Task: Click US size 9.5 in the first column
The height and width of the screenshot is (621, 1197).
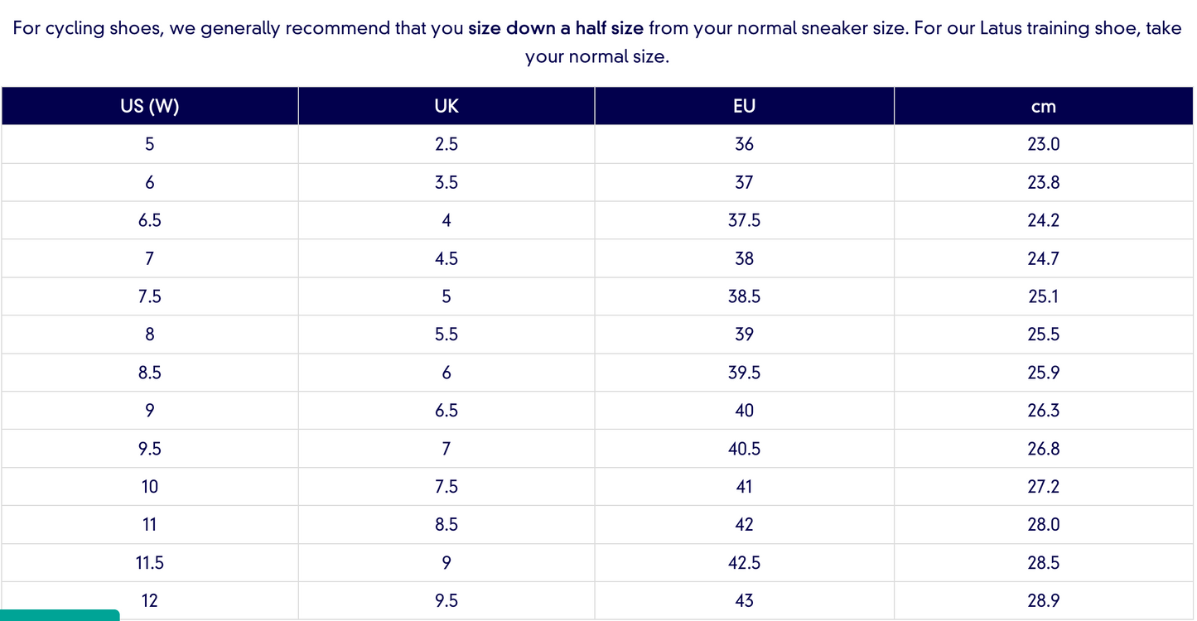Action: coord(150,449)
